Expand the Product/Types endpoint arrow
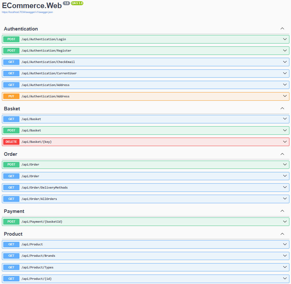The image size is (291, 284). 285,267
